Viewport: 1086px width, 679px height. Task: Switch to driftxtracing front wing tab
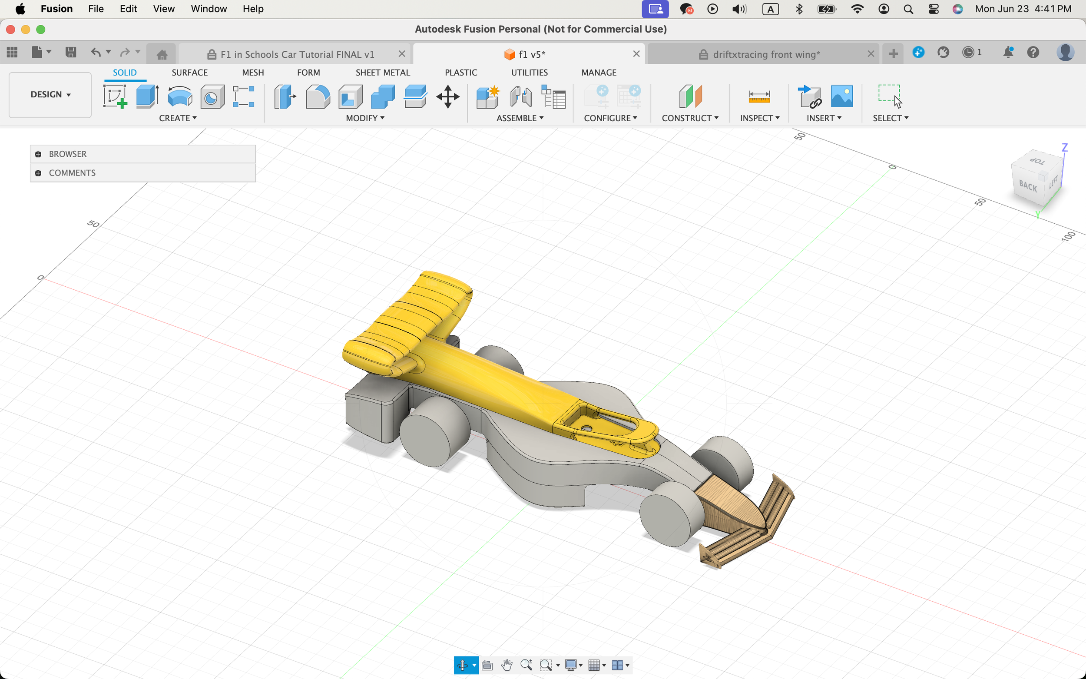[x=763, y=54]
